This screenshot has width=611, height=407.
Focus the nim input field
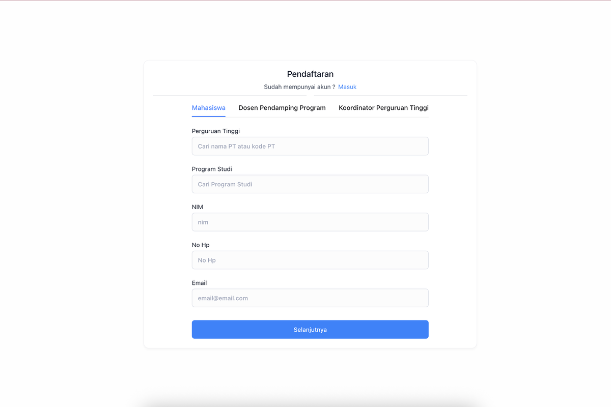[310, 222]
